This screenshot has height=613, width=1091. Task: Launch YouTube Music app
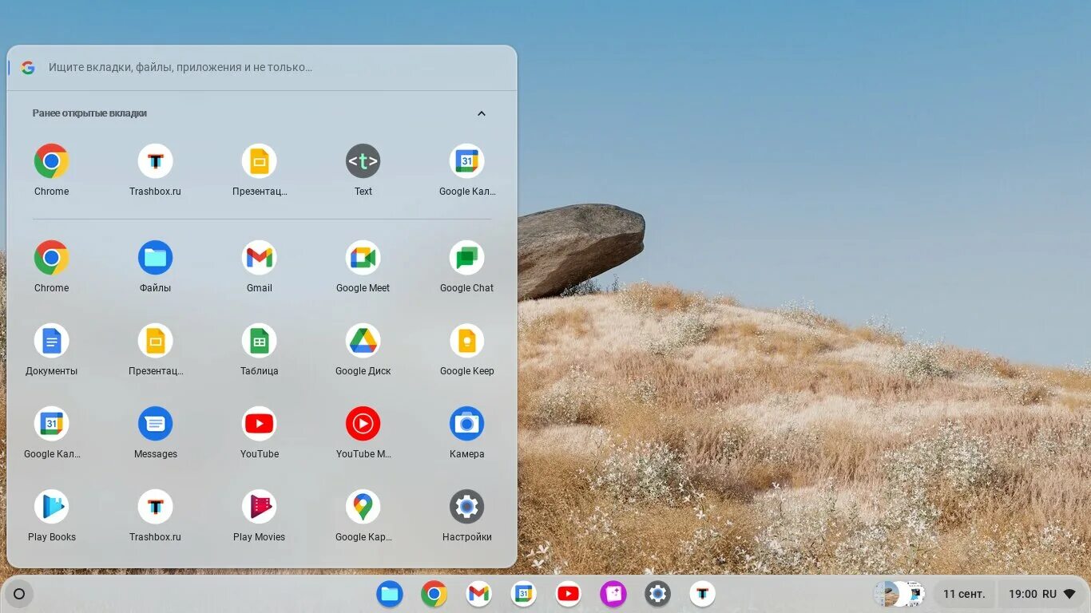[x=363, y=432]
